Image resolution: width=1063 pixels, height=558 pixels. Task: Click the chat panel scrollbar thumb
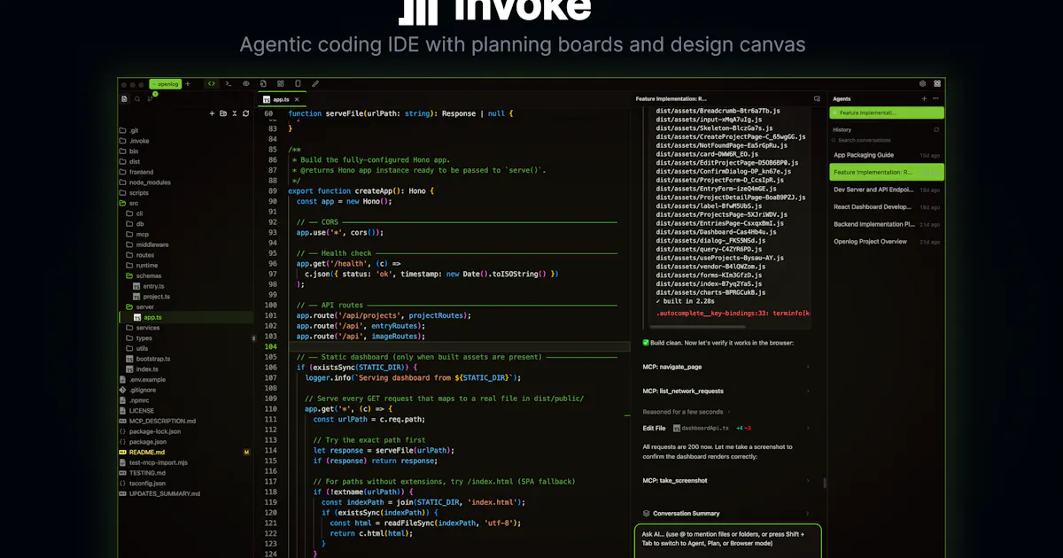(x=824, y=484)
